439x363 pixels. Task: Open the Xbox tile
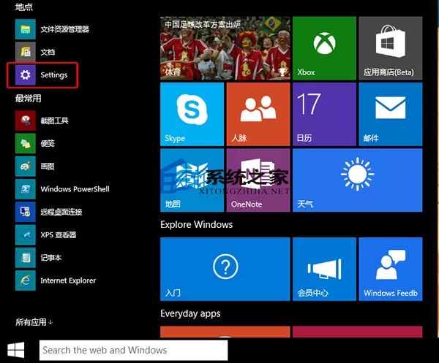[324, 48]
